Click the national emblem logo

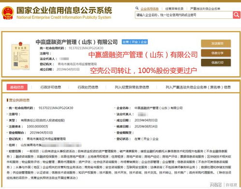[x=8, y=13]
